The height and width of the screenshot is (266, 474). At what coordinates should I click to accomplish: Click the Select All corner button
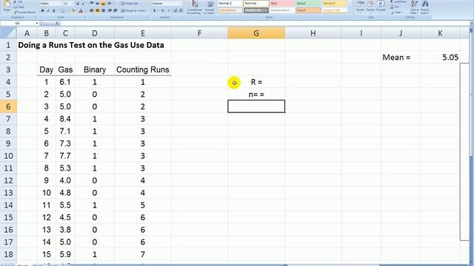(8, 33)
